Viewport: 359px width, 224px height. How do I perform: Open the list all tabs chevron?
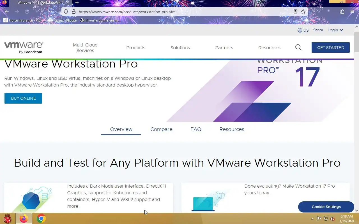pyautogui.click(x=317, y=2)
